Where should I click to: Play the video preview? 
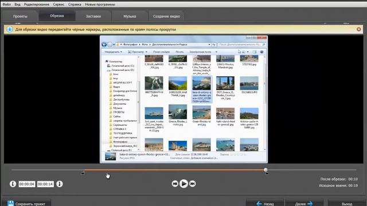pyautogui.click(x=183, y=184)
